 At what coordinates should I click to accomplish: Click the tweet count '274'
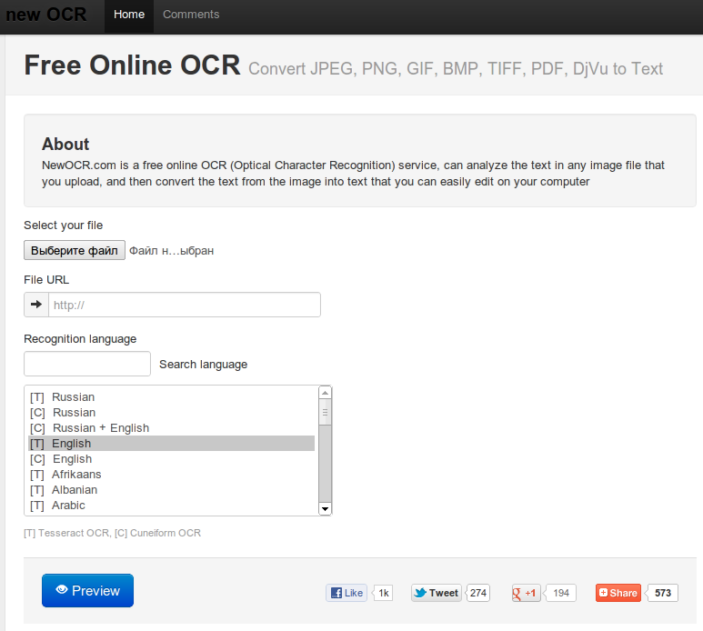[x=478, y=593]
